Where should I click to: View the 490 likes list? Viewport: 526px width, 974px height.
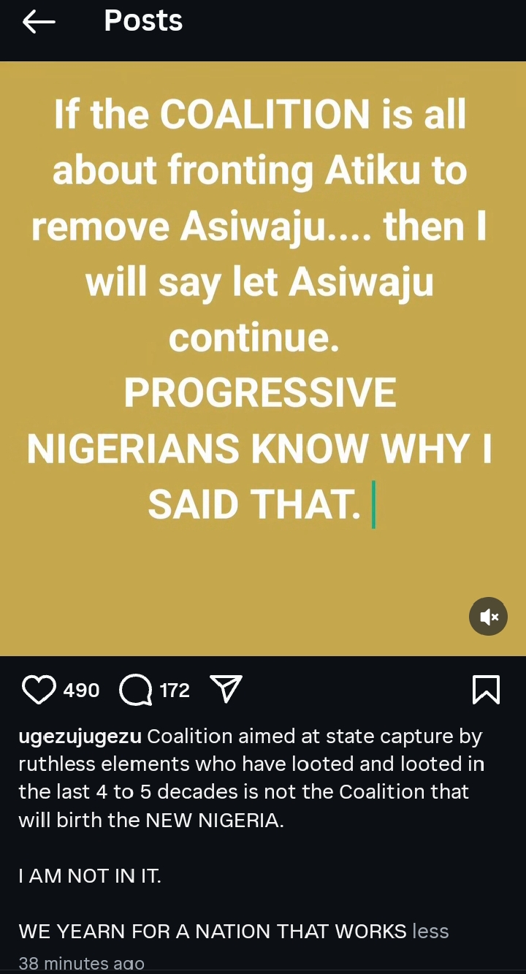[x=81, y=690]
